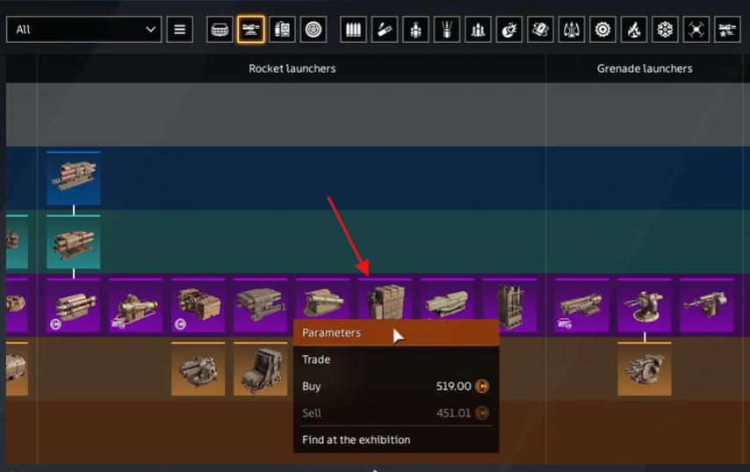This screenshot has width=750, height=472.
Task: Filter by quadcopter drone icon
Action: point(696,30)
